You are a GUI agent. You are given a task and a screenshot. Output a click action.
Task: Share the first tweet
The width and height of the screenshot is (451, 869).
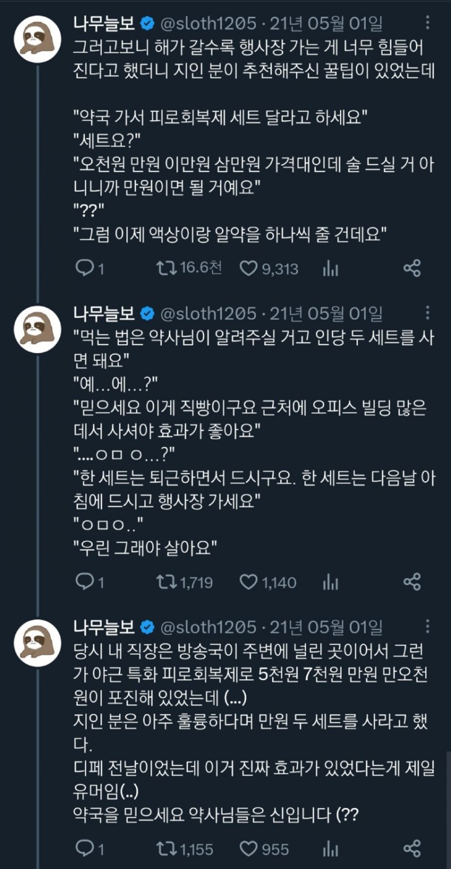pyautogui.click(x=412, y=268)
